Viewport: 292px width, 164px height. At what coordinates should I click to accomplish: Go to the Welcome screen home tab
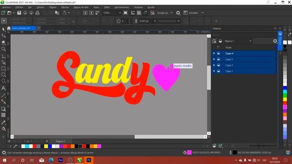[x=9, y=28]
